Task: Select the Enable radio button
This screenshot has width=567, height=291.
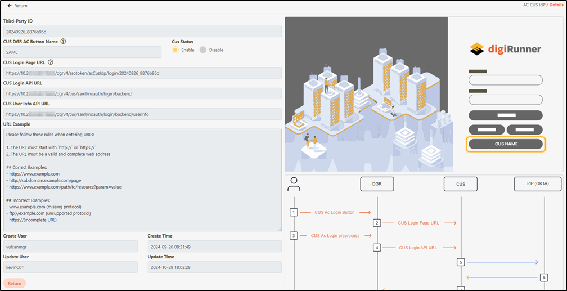Action: [175, 50]
